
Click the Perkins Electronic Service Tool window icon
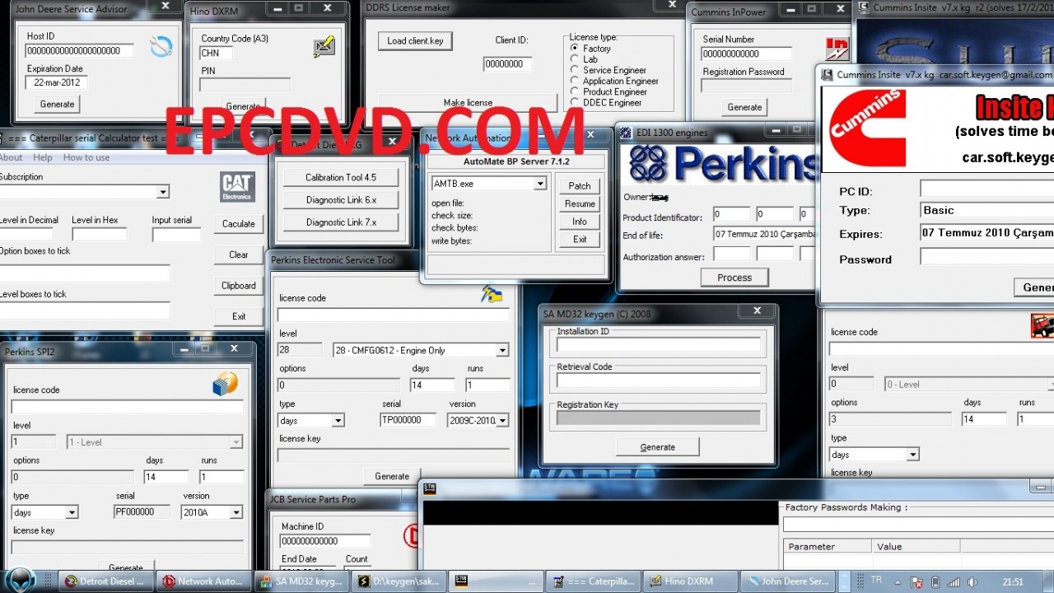click(x=492, y=294)
